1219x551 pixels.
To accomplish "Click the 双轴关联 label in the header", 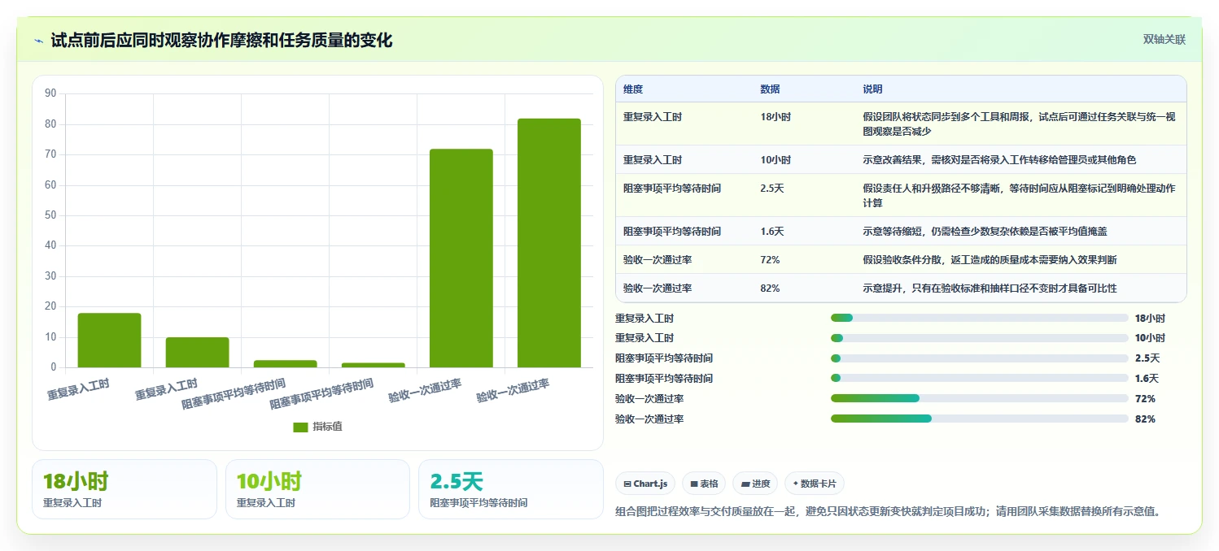I will point(1164,40).
